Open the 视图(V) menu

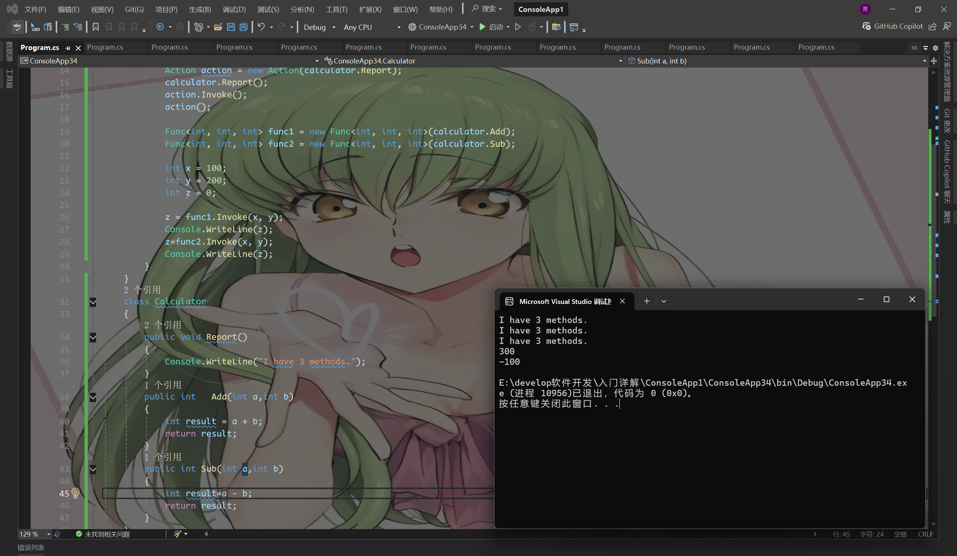tap(102, 9)
